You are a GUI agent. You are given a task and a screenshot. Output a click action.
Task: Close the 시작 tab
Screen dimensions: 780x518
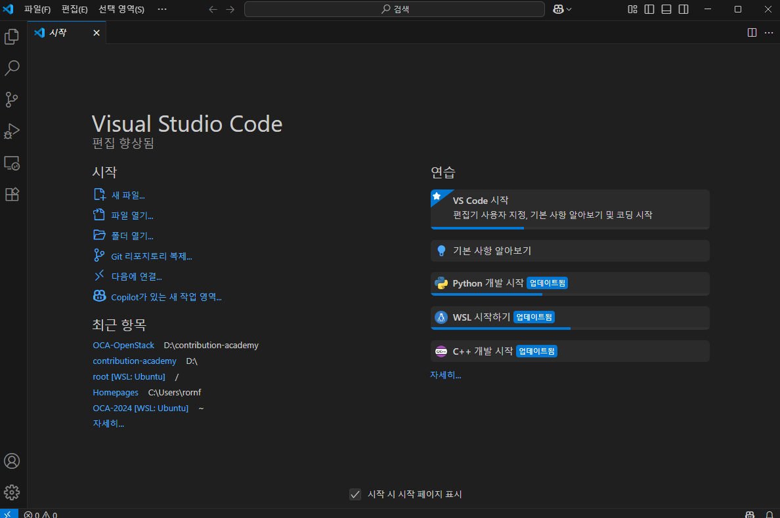[97, 33]
